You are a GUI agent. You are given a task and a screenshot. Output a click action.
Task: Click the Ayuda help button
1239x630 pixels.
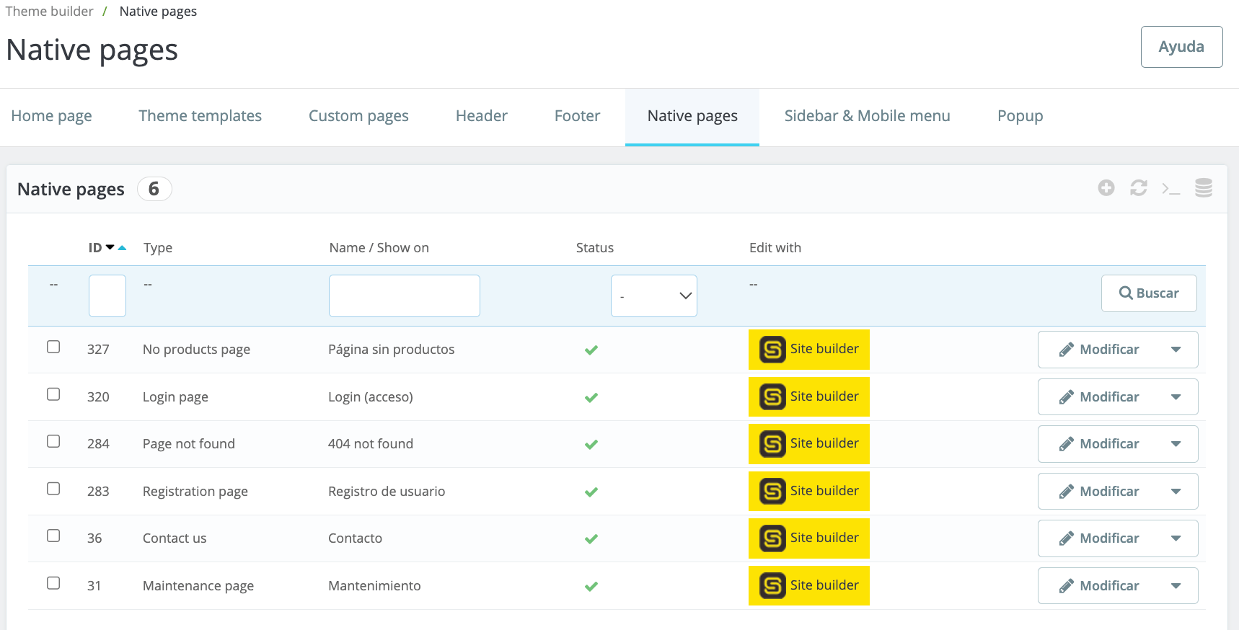pyautogui.click(x=1181, y=47)
